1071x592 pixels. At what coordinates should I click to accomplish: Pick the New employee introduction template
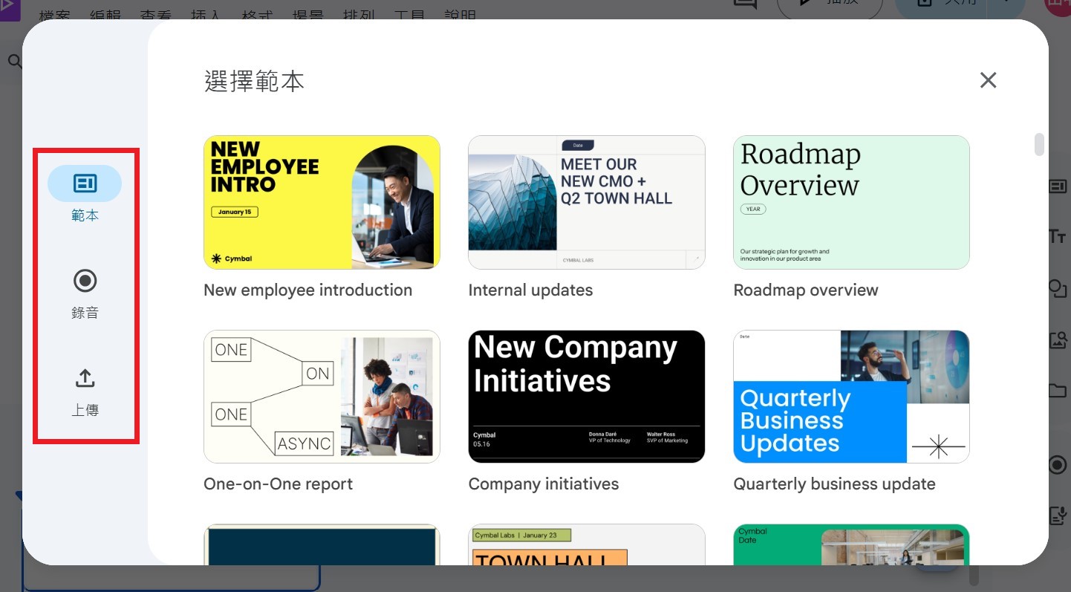(322, 202)
